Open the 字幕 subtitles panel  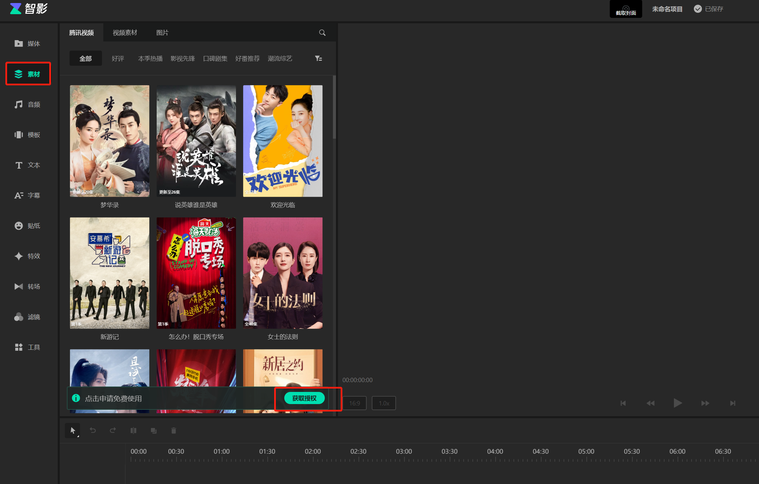click(27, 196)
